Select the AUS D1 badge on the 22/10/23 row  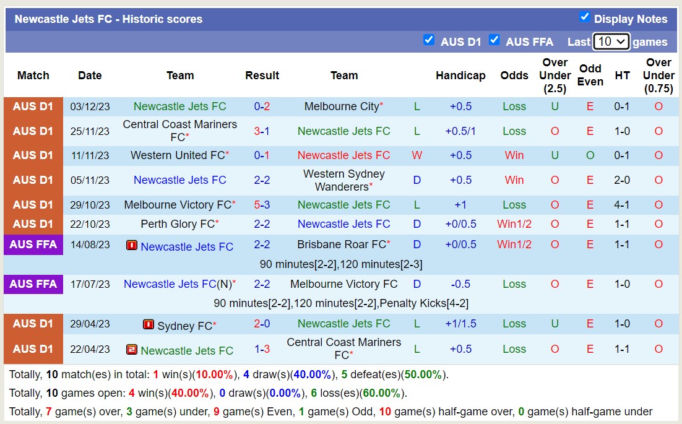coord(33,223)
